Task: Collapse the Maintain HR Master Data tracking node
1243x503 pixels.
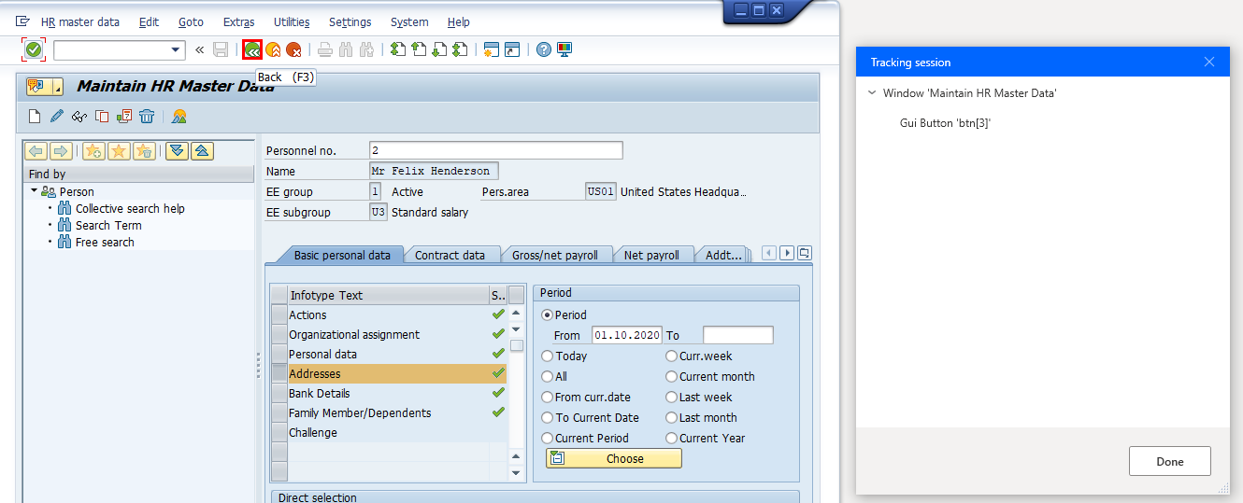Action: 872,92
